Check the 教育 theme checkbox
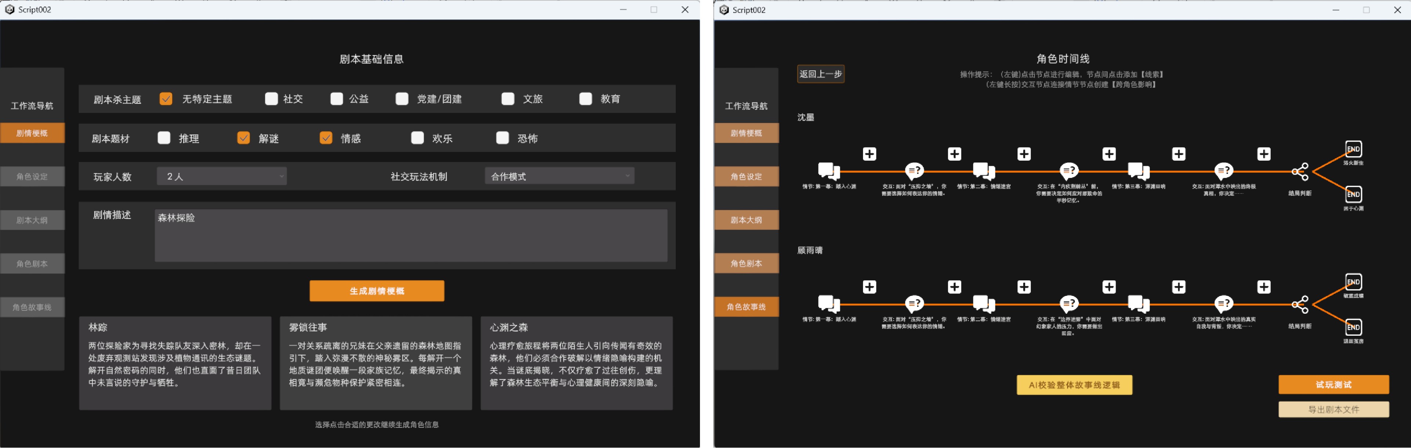Image resolution: width=1411 pixels, height=448 pixels. [585, 98]
